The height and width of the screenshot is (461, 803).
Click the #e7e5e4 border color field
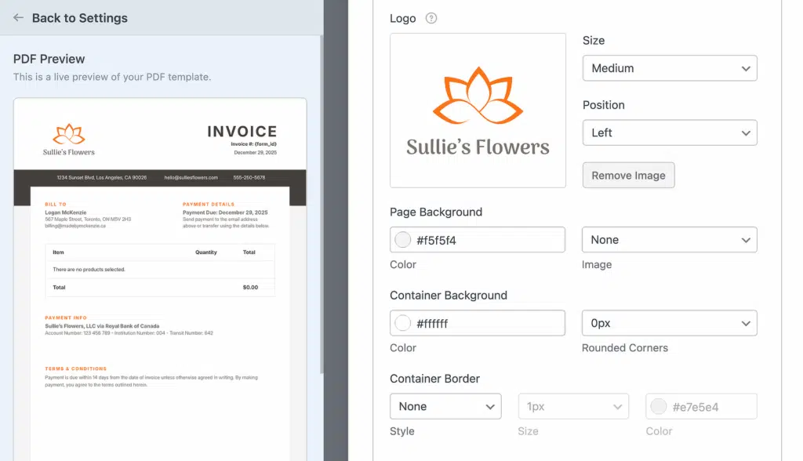tap(701, 406)
